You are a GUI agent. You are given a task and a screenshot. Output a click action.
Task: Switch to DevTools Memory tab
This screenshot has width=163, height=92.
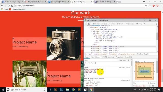139,24
